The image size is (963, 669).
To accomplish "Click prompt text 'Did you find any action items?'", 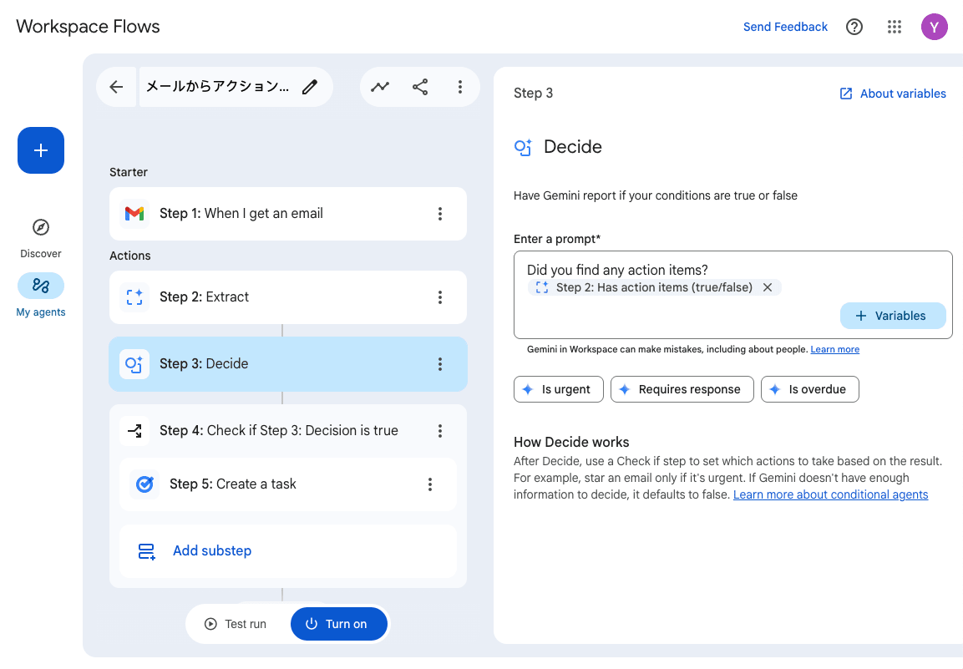I will coord(617,271).
